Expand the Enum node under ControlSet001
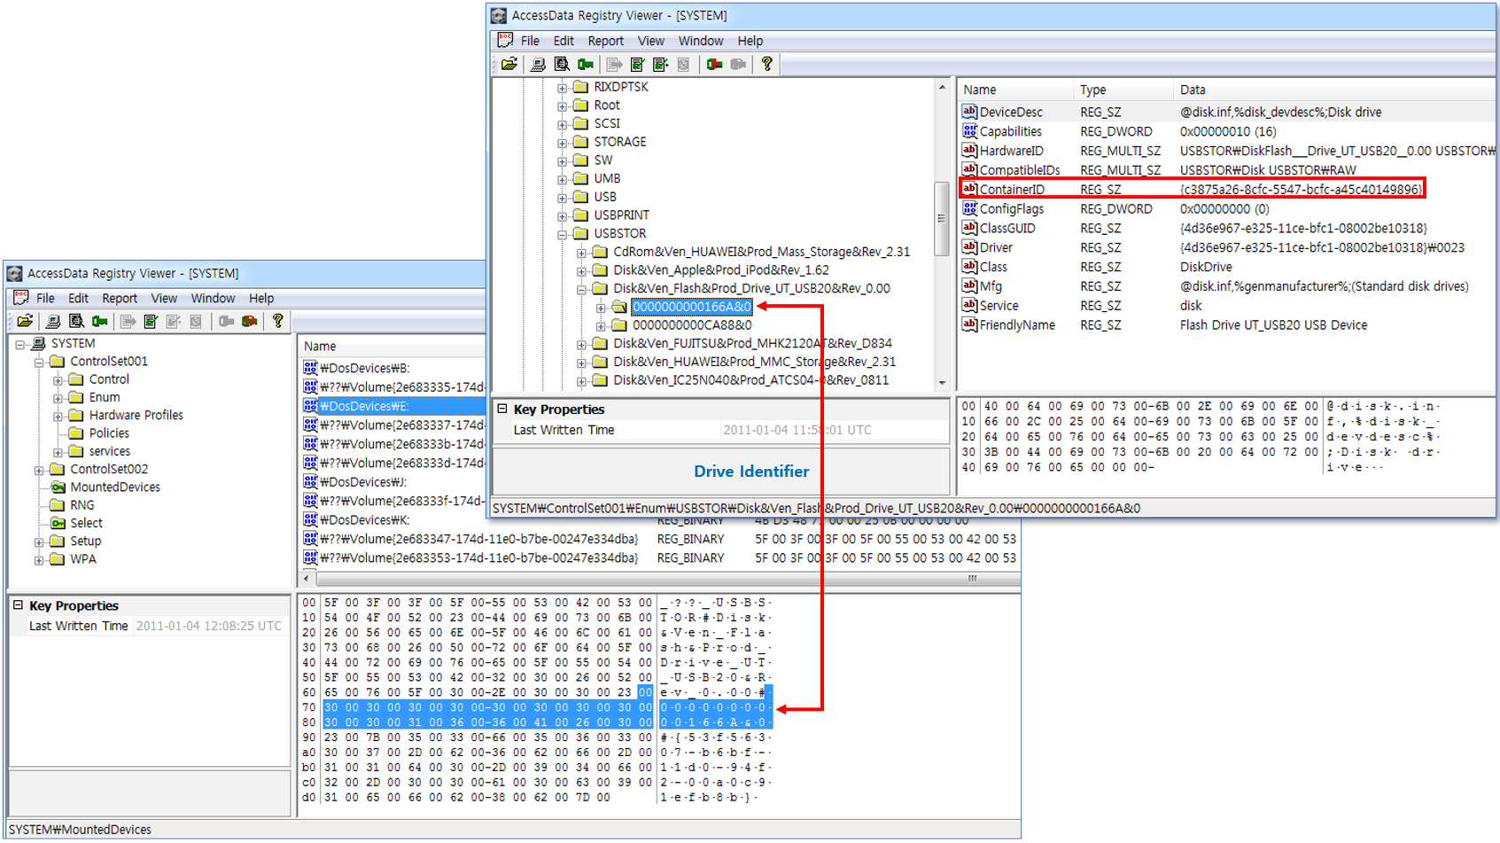Screen dimensions: 1500x843 pyautogui.click(x=58, y=398)
